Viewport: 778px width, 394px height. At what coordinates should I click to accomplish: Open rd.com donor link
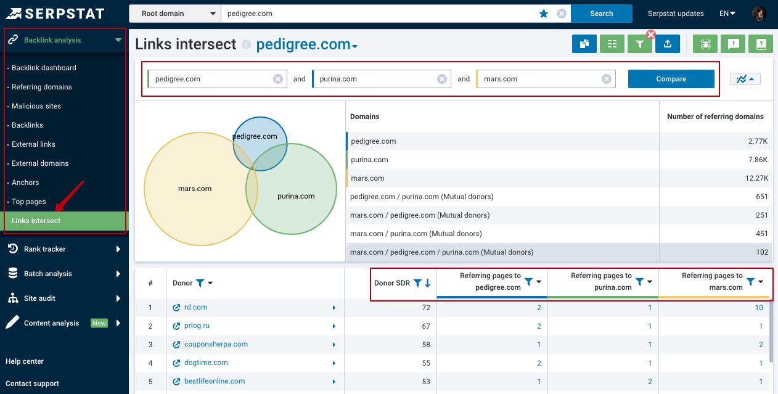coord(196,307)
